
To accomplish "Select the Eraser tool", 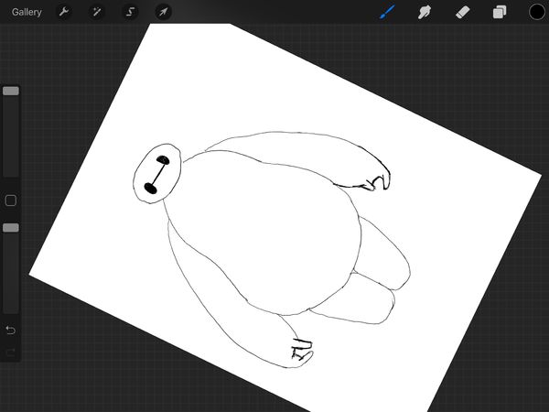I will tap(462, 12).
